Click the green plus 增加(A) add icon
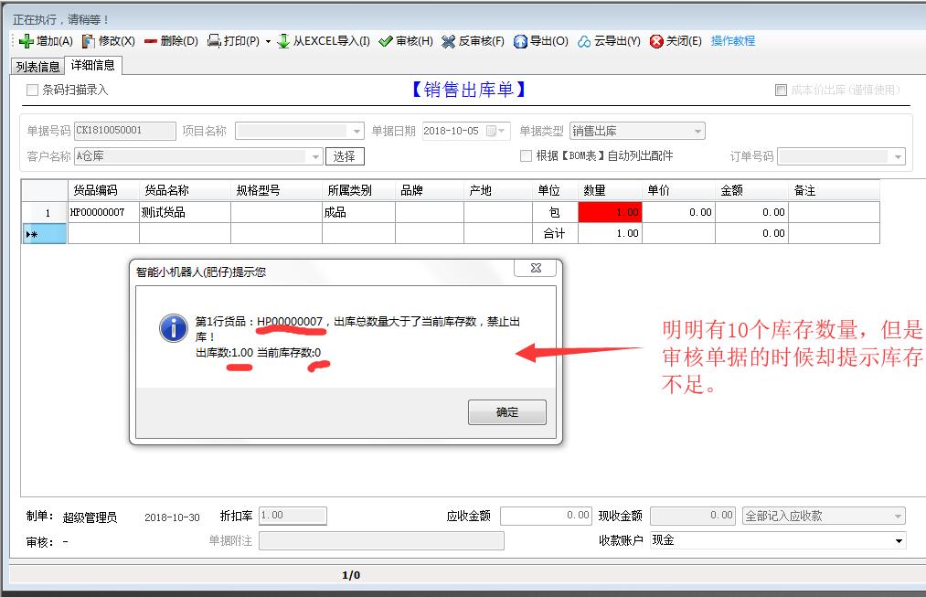This screenshot has width=926, height=597. (27, 41)
